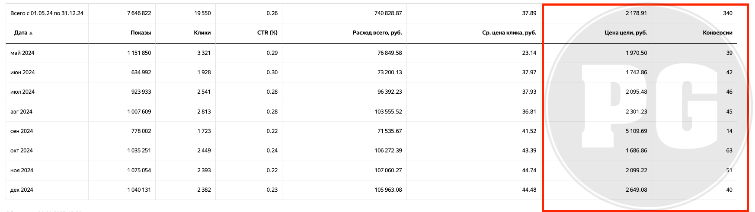The width and height of the screenshot is (755, 212).
Task: Click the 1 151 850 impressions cell
Action: [x=139, y=53]
